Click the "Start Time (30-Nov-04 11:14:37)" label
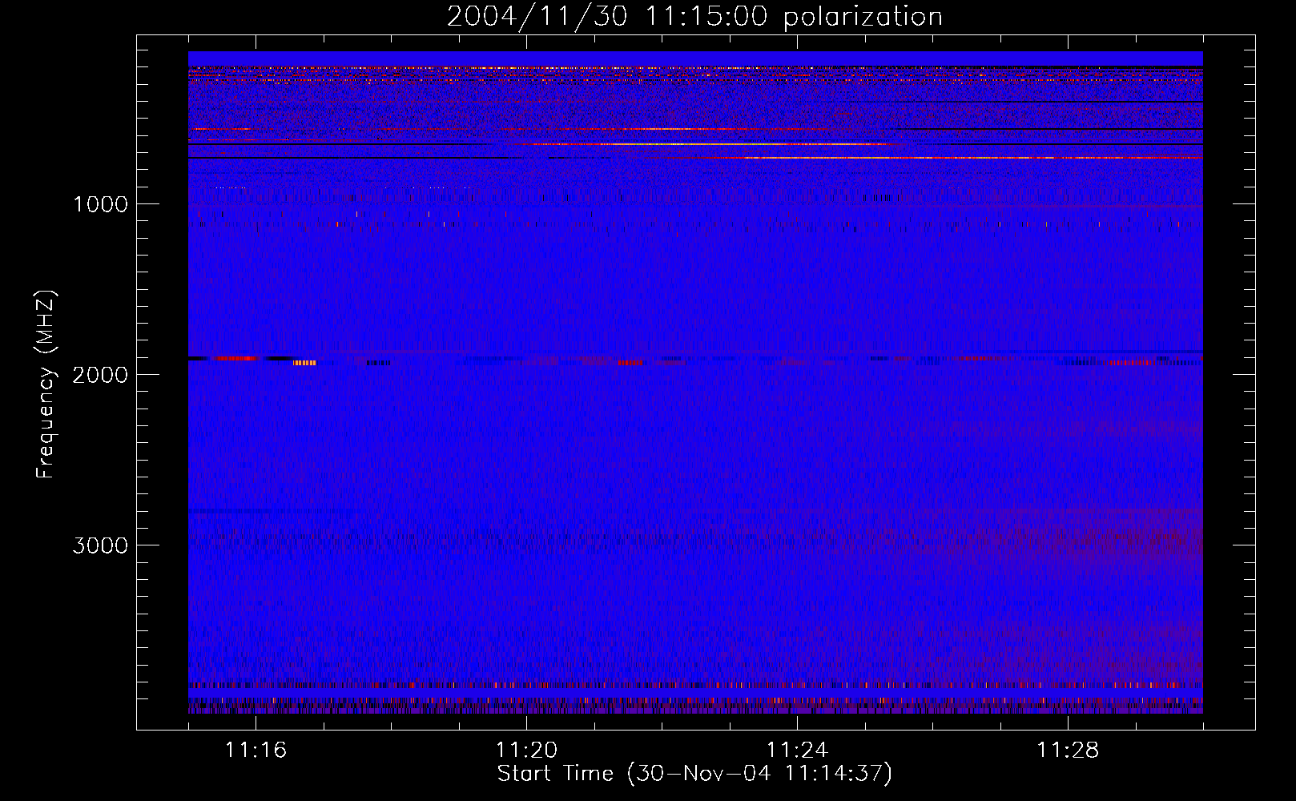The height and width of the screenshot is (801, 1296). 694,774
